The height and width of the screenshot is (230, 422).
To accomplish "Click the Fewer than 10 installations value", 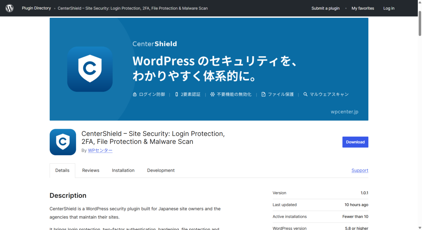I will click(355, 217).
